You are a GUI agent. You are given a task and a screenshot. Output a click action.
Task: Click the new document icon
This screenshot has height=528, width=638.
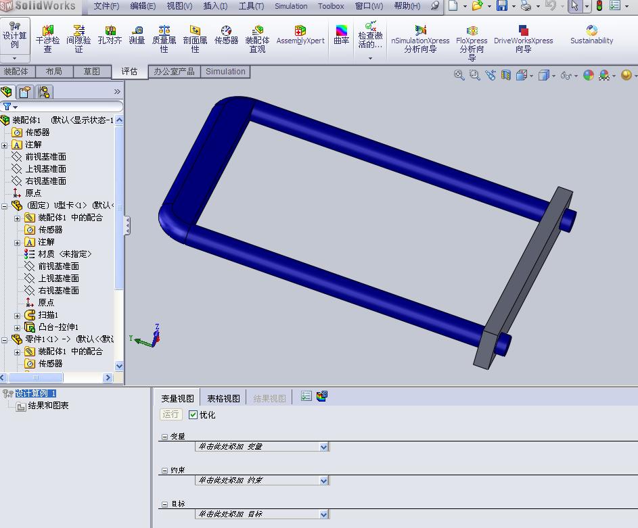pyautogui.click(x=453, y=5)
